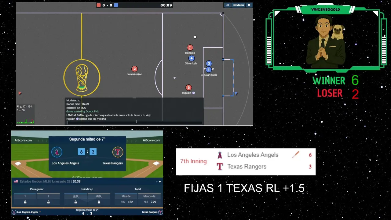Screen dimensions: 391x220
Task: Select blue player 4 Oliver kahn
Action: pyautogui.click(x=192, y=58)
